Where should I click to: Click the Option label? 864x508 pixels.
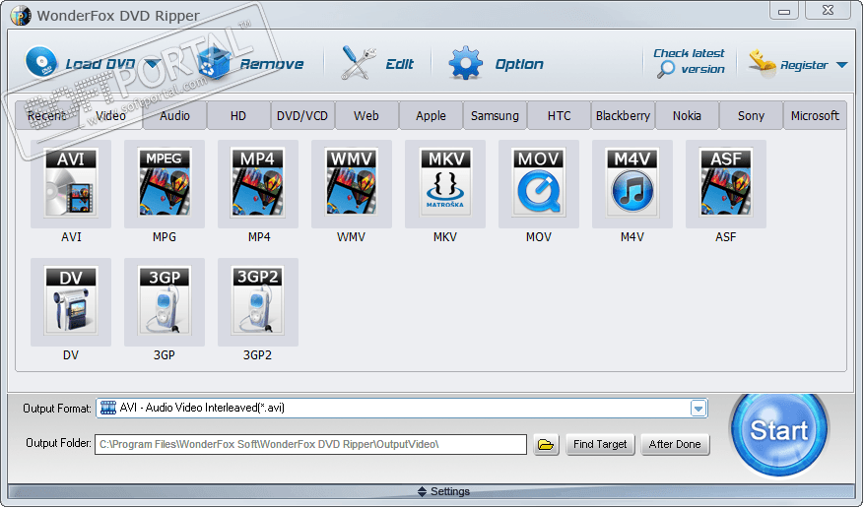(x=519, y=64)
